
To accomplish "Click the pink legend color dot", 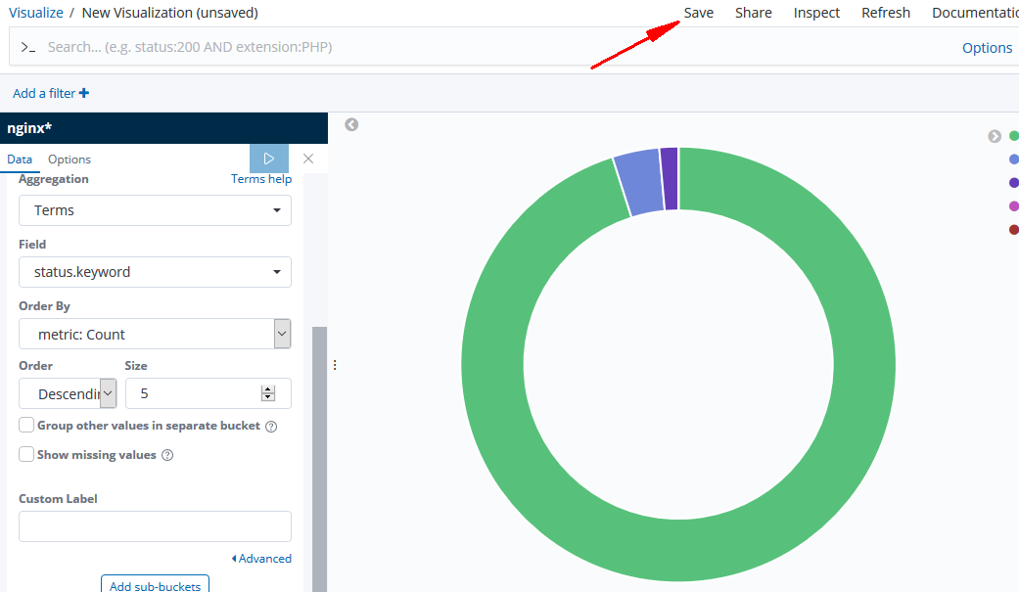I will pyautogui.click(x=1014, y=206).
